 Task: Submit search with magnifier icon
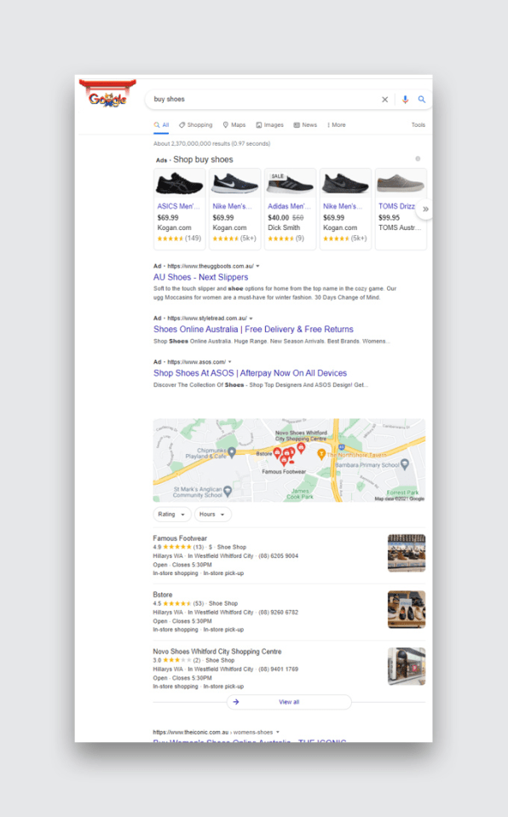click(421, 99)
